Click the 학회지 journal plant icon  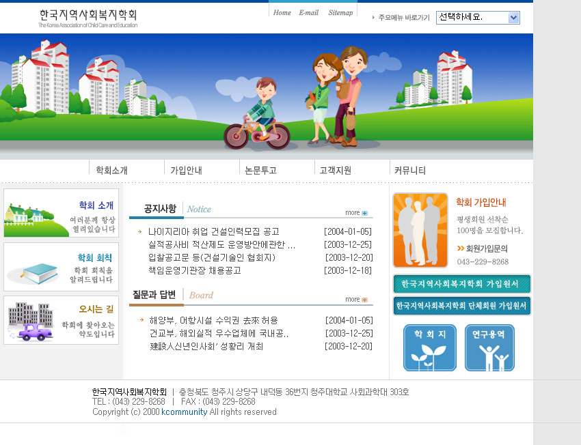point(429,348)
